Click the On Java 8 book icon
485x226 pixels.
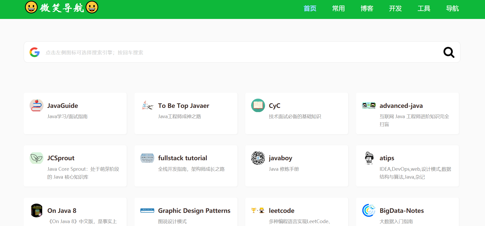pos(36,210)
